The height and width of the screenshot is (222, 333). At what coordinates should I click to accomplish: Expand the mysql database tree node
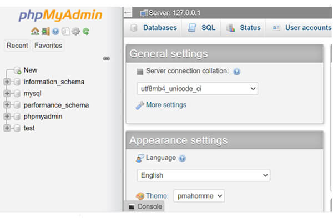pos(7,93)
